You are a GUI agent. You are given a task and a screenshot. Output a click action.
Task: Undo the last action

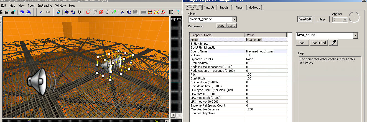pos(42,12)
